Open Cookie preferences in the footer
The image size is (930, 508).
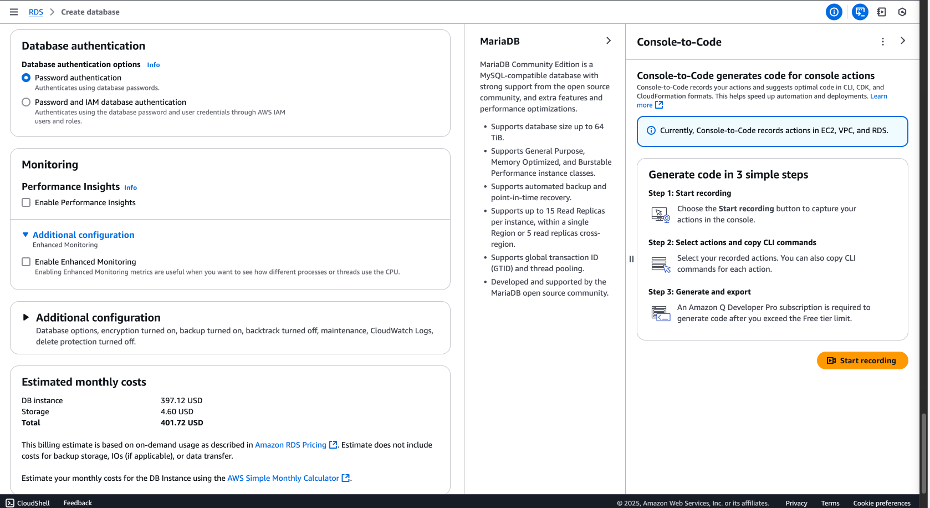(882, 503)
